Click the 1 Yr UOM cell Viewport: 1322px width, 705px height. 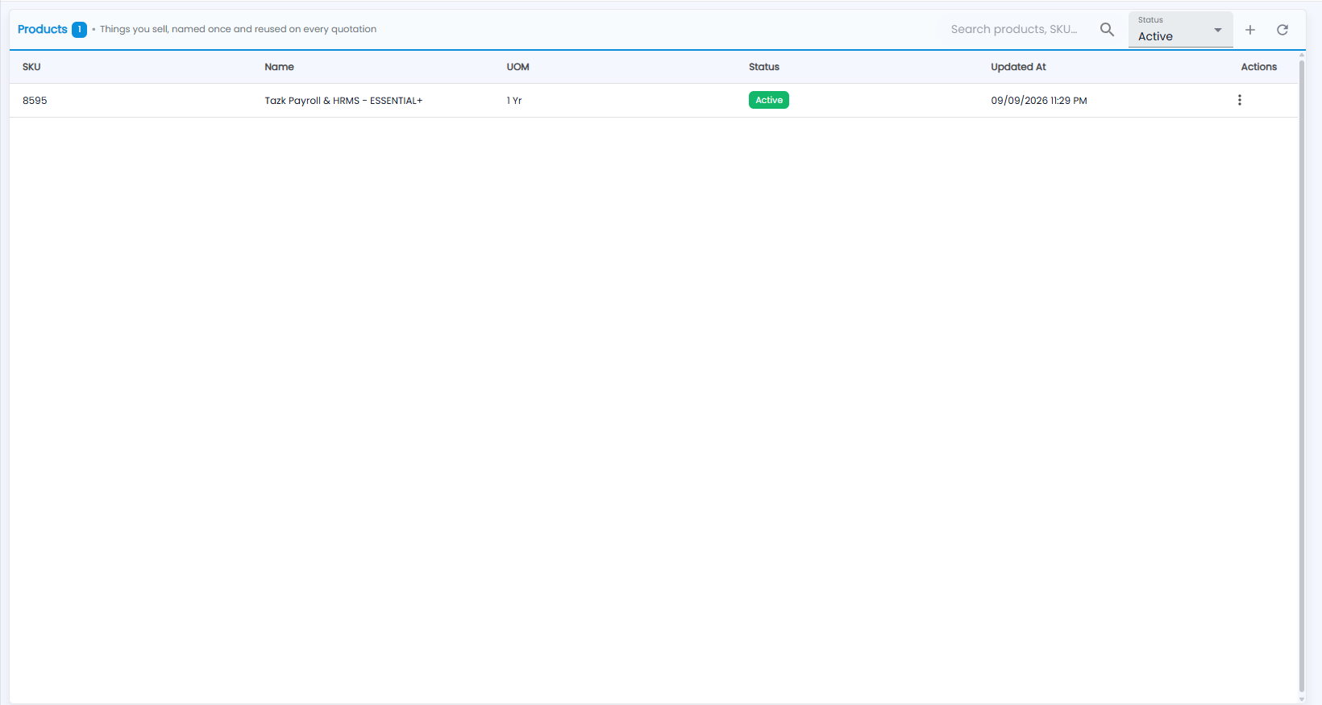514,101
